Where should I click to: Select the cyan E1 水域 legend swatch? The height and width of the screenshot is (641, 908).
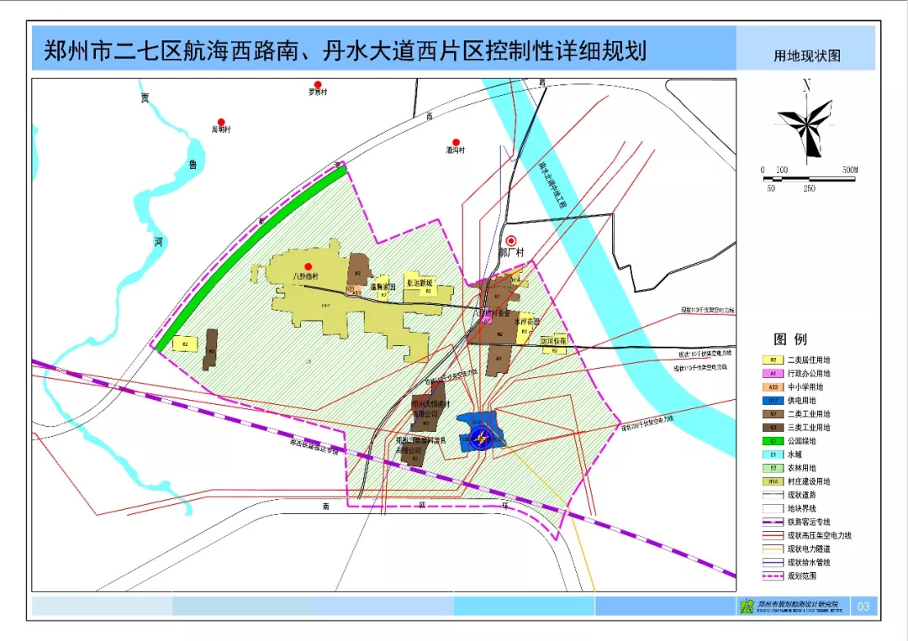click(773, 454)
